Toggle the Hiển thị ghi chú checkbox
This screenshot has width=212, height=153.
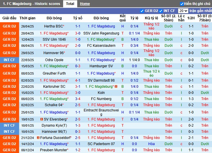[x=182, y=4]
